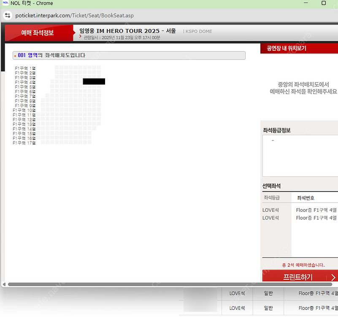The height and width of the screenshot is (317, 338).
Task: Click the 예매 좌석정보 red header tab
Action: (39, 33)
